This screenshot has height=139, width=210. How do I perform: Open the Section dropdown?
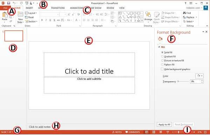[x=31, y=21]
